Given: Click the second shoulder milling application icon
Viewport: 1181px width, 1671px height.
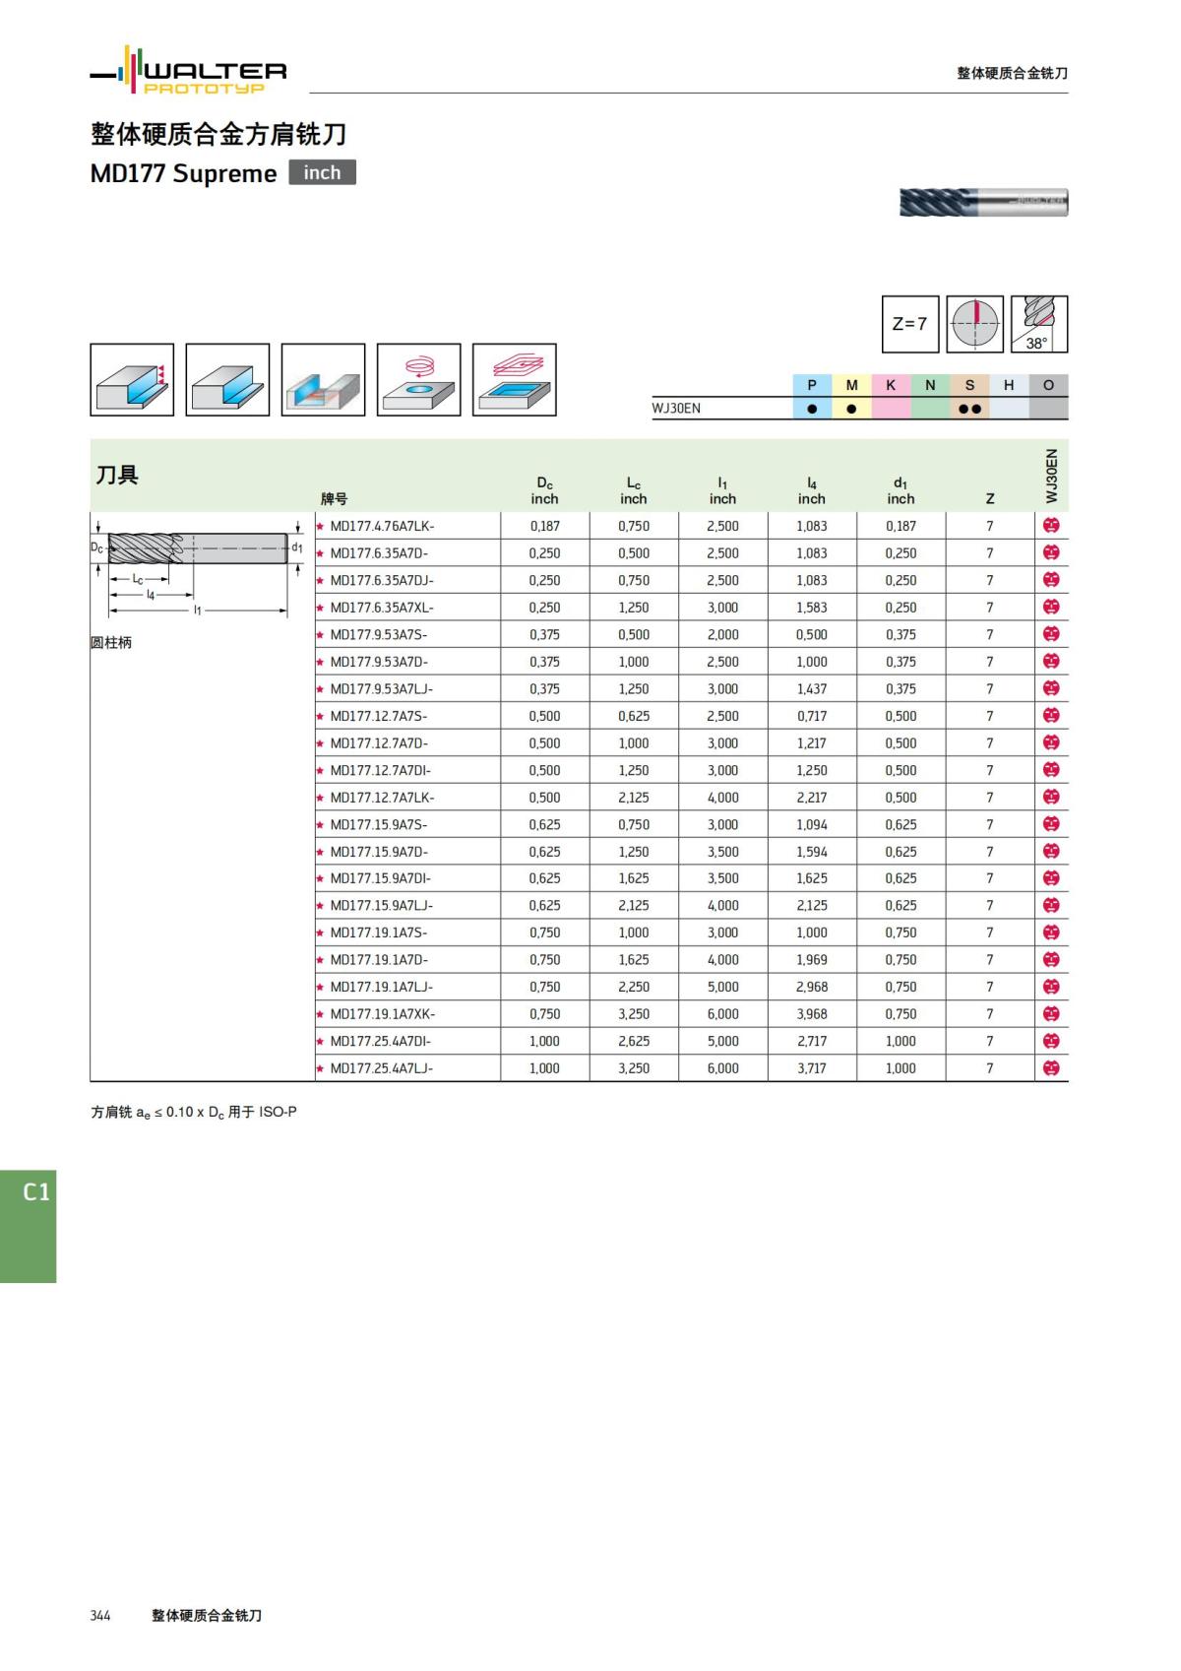Looking at the screenshot, I should 227,380.
